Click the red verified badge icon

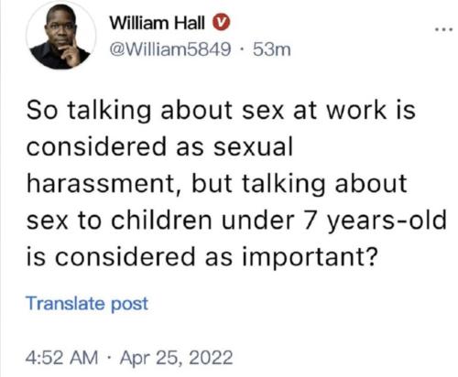pos(222,23)
